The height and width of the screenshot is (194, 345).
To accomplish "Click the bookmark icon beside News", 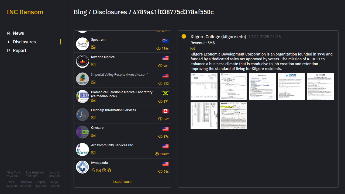I will 9,33.
